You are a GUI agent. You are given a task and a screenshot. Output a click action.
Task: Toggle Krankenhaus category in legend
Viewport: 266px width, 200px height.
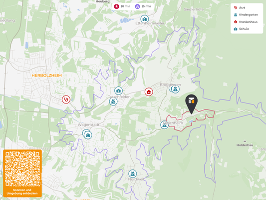pyautogui.click(x=246, y=22)
